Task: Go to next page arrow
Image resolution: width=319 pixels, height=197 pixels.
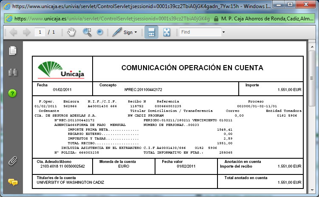Action: pos(26,32)
